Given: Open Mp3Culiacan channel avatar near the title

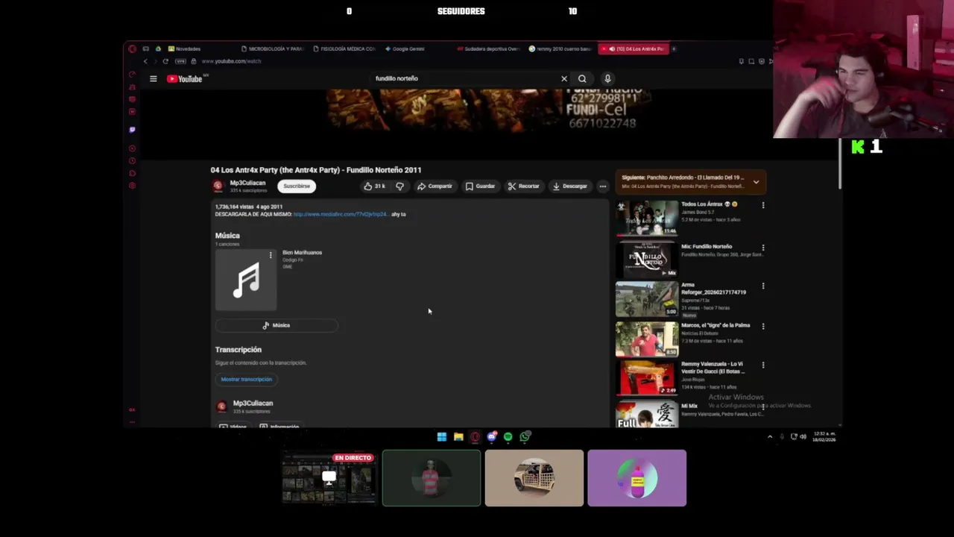Looking at the screenshot, I should coord(218,186).
